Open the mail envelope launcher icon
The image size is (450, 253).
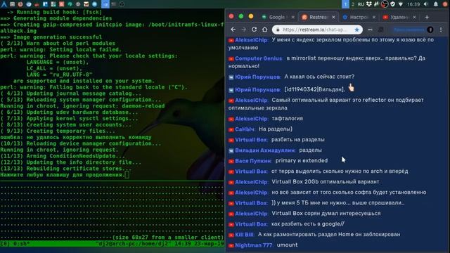click(86, 4)
